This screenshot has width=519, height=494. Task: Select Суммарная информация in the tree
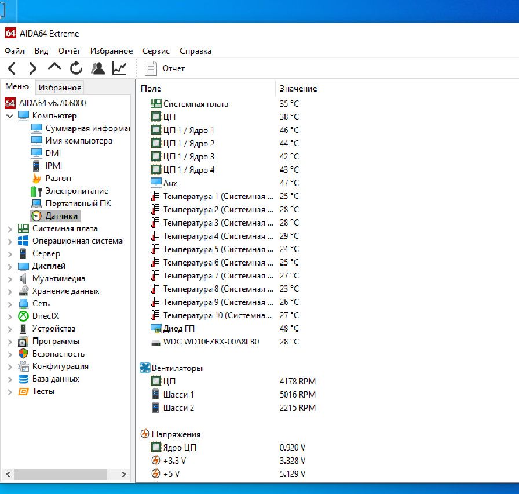(87, 128)
